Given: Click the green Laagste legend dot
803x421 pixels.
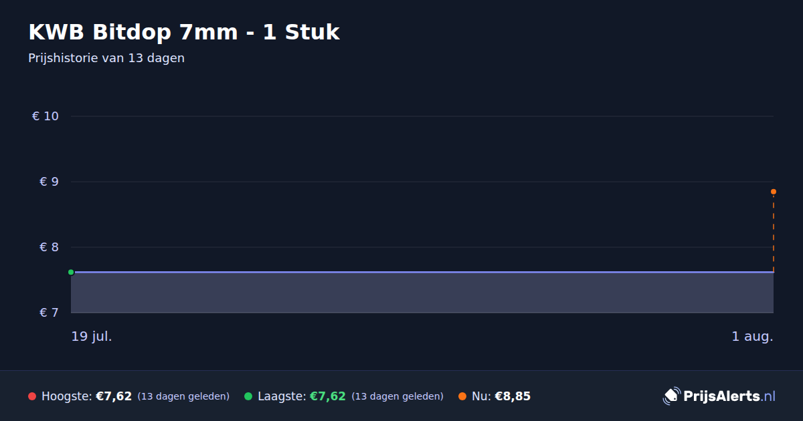Looking at the screenshot, I should [x=248, y=396].
